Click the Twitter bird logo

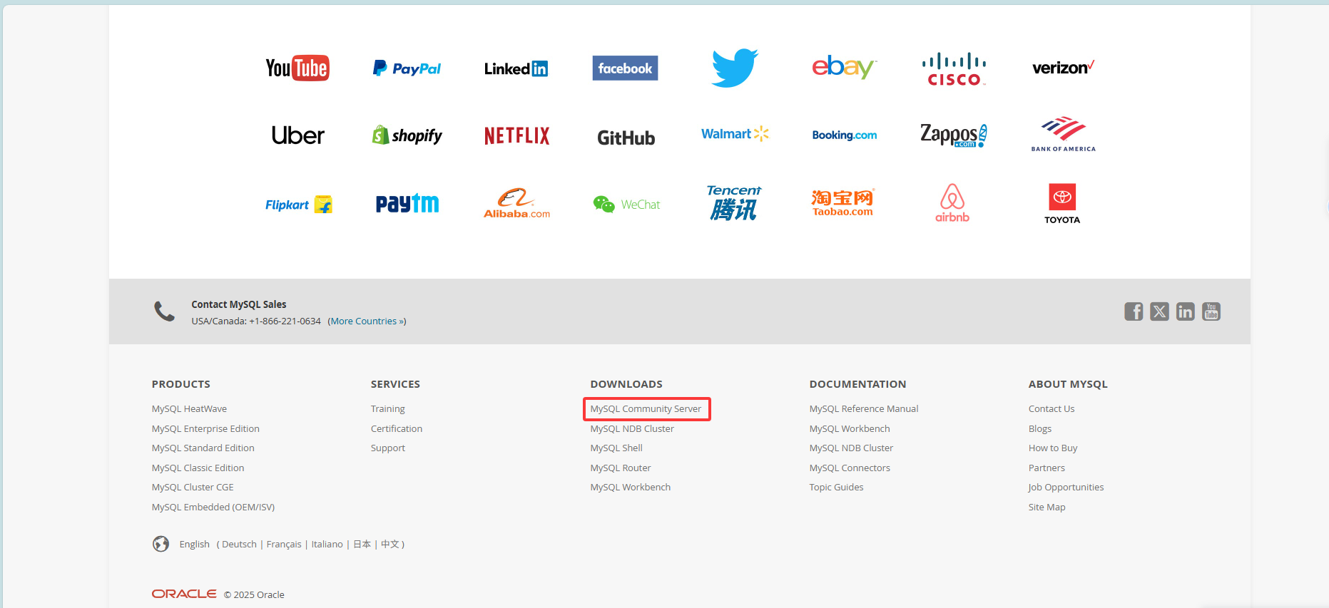735,68
